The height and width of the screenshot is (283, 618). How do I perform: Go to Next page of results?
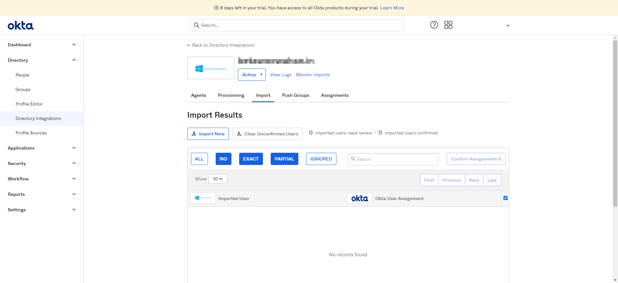[474, 180]
